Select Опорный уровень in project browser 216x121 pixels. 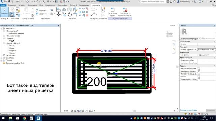17,33
